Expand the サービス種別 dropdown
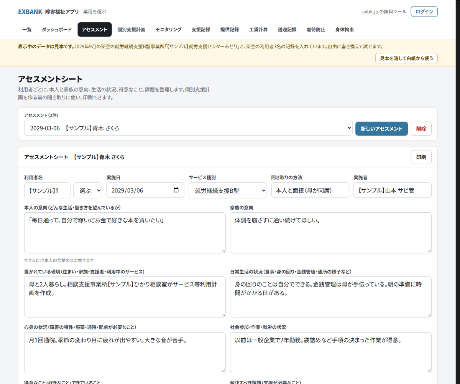460x384 pixels. pyautogui.click(x=228, y=190)
